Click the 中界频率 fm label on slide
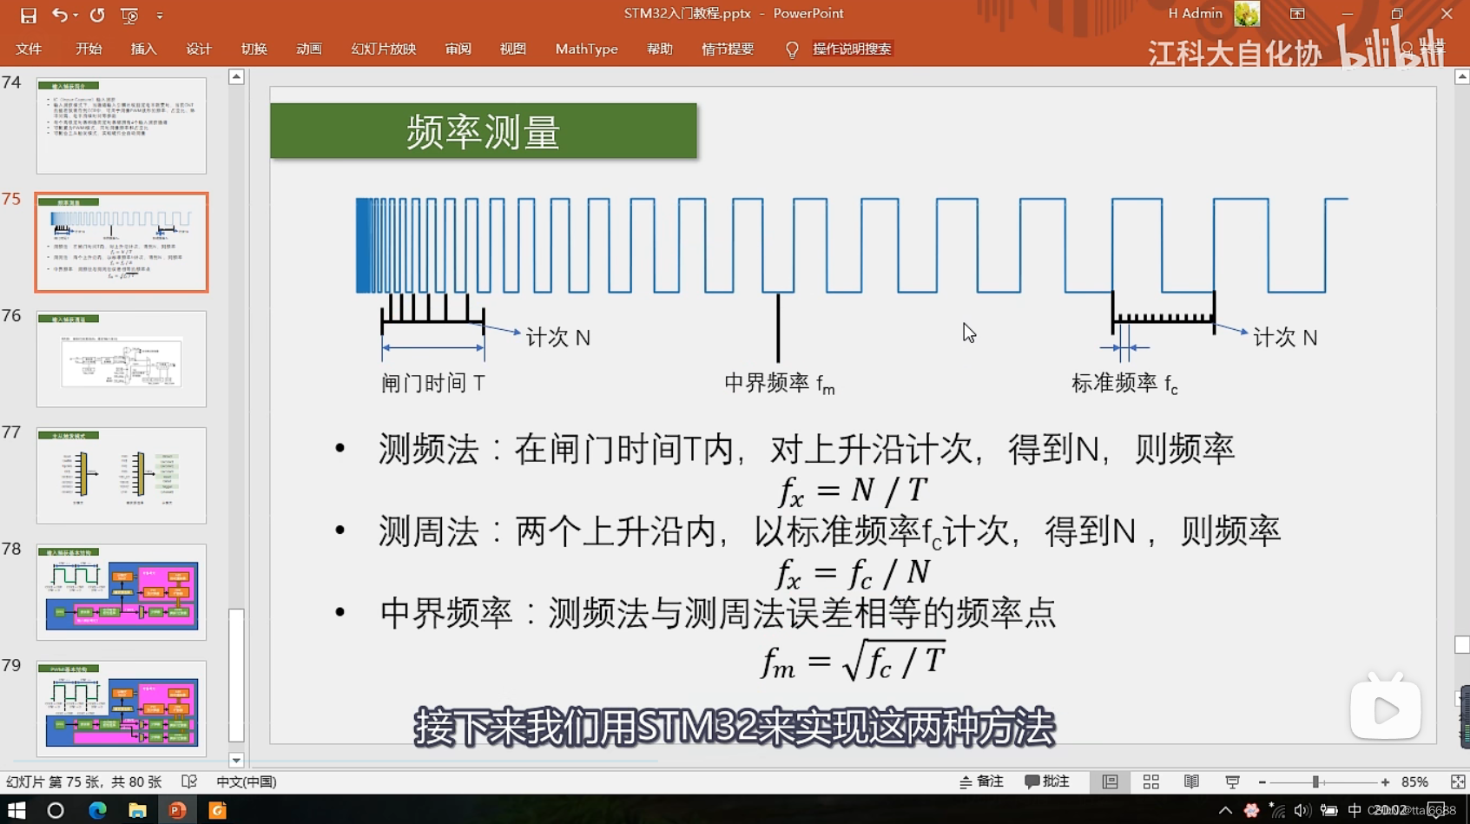Viewport: 1470px width, 824px height. pyautogui.click(x=780, y=383)
